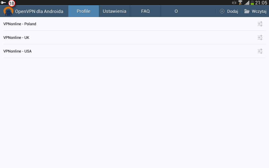This screenshot has width=269, height=168.
Task: Tap the folder icon next to Wczytaj
Action: tap(247, 11)
